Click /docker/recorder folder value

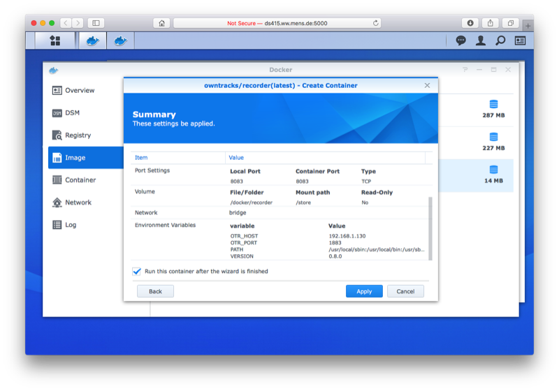[252, 202]
